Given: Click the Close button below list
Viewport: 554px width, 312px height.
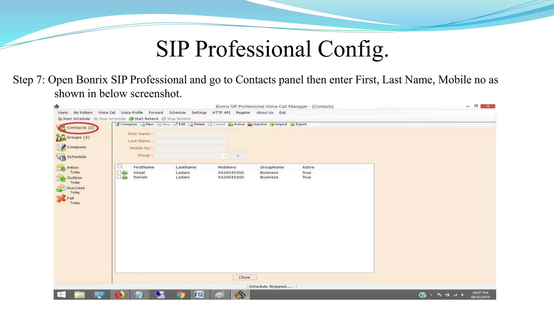Looking at the screenshot, I should (x=245, y=277).
